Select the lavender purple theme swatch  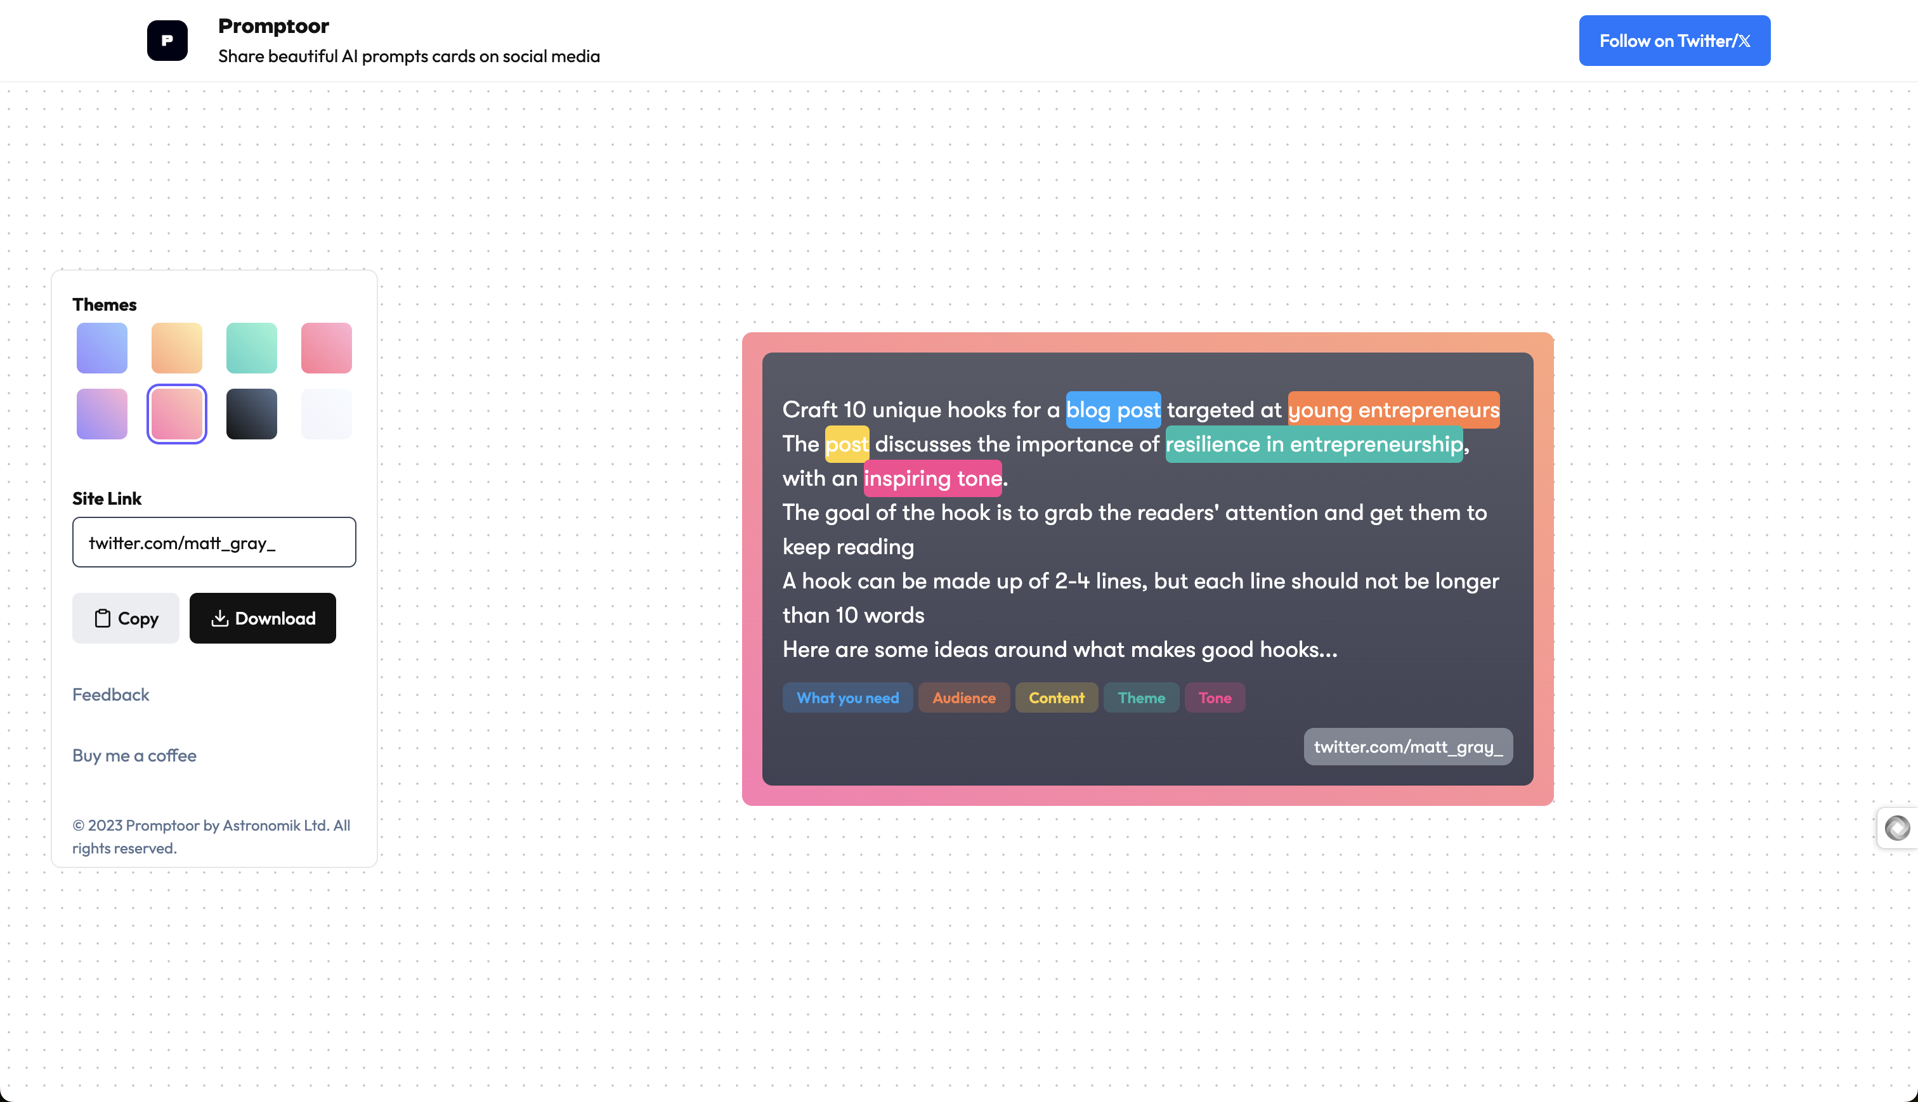coord(101,414)
